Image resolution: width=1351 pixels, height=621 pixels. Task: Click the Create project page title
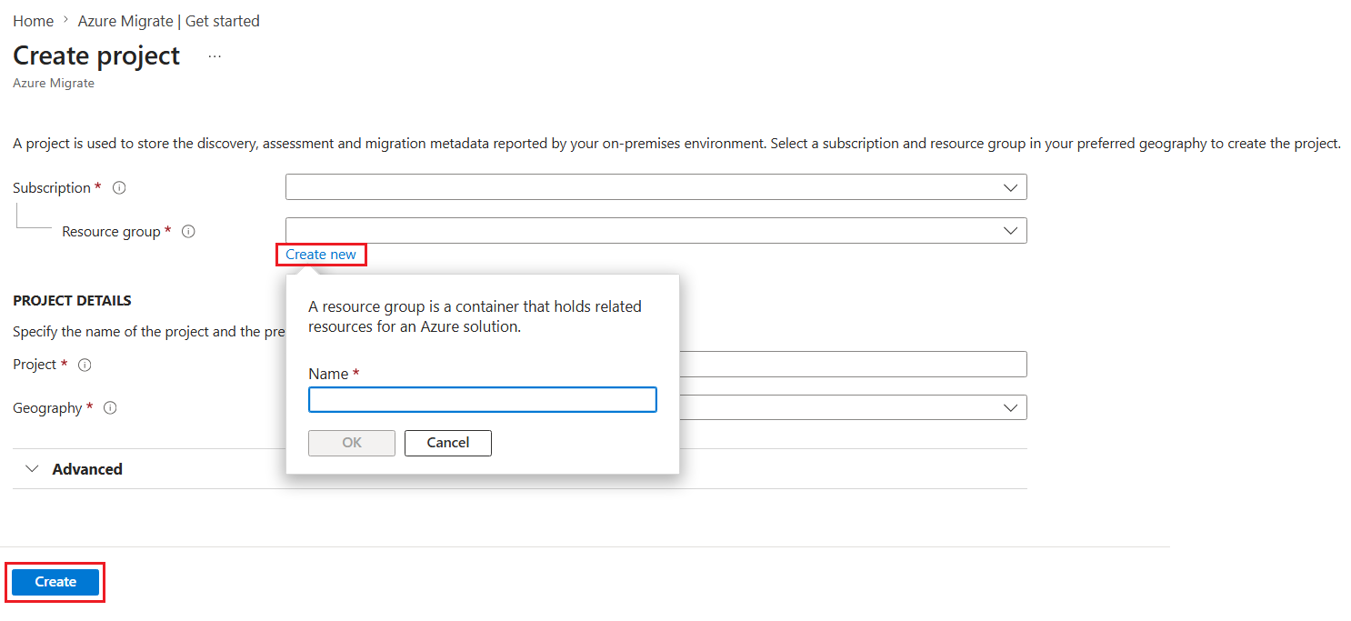[96, 55]
